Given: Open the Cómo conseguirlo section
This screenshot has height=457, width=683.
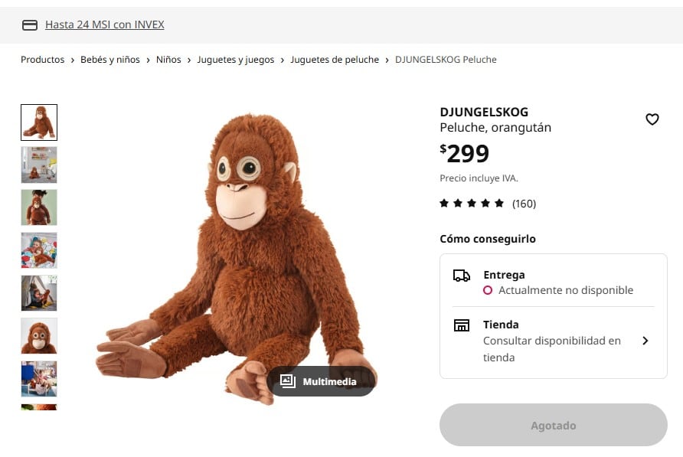Looking at the screenshot, I should [486, 238].
